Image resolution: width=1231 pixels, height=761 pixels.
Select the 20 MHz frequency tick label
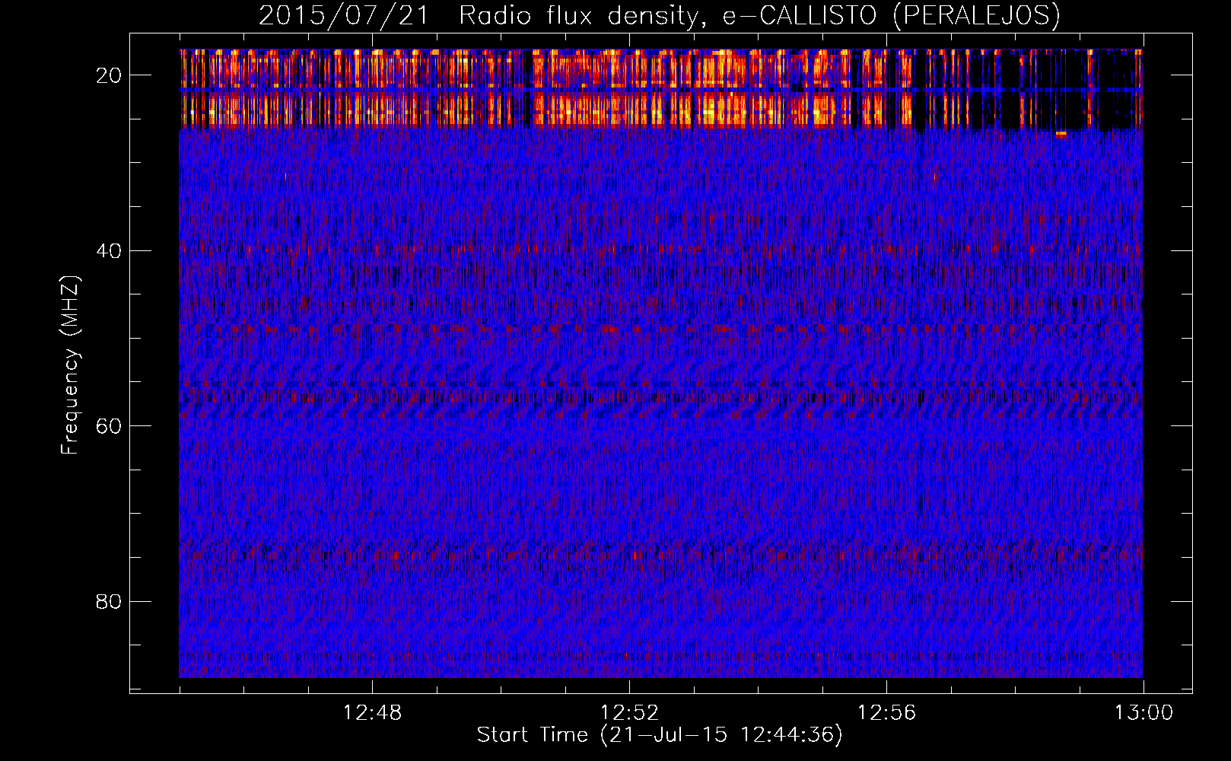click(109, 75)
